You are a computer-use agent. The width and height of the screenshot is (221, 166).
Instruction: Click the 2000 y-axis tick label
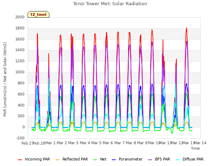20,17
